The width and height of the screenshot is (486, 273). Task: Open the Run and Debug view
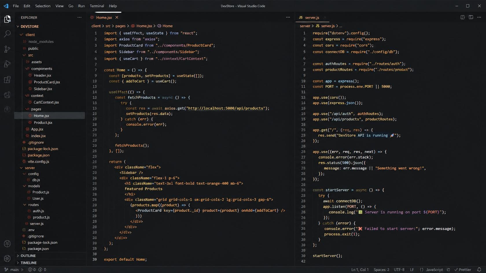click(7, 64)
